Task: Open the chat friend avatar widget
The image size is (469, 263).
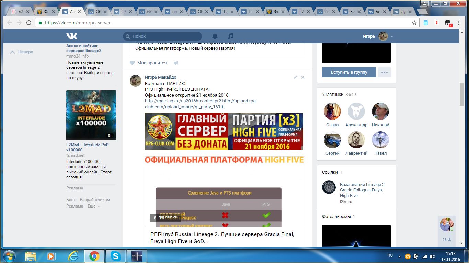Action: click(446, 225)
